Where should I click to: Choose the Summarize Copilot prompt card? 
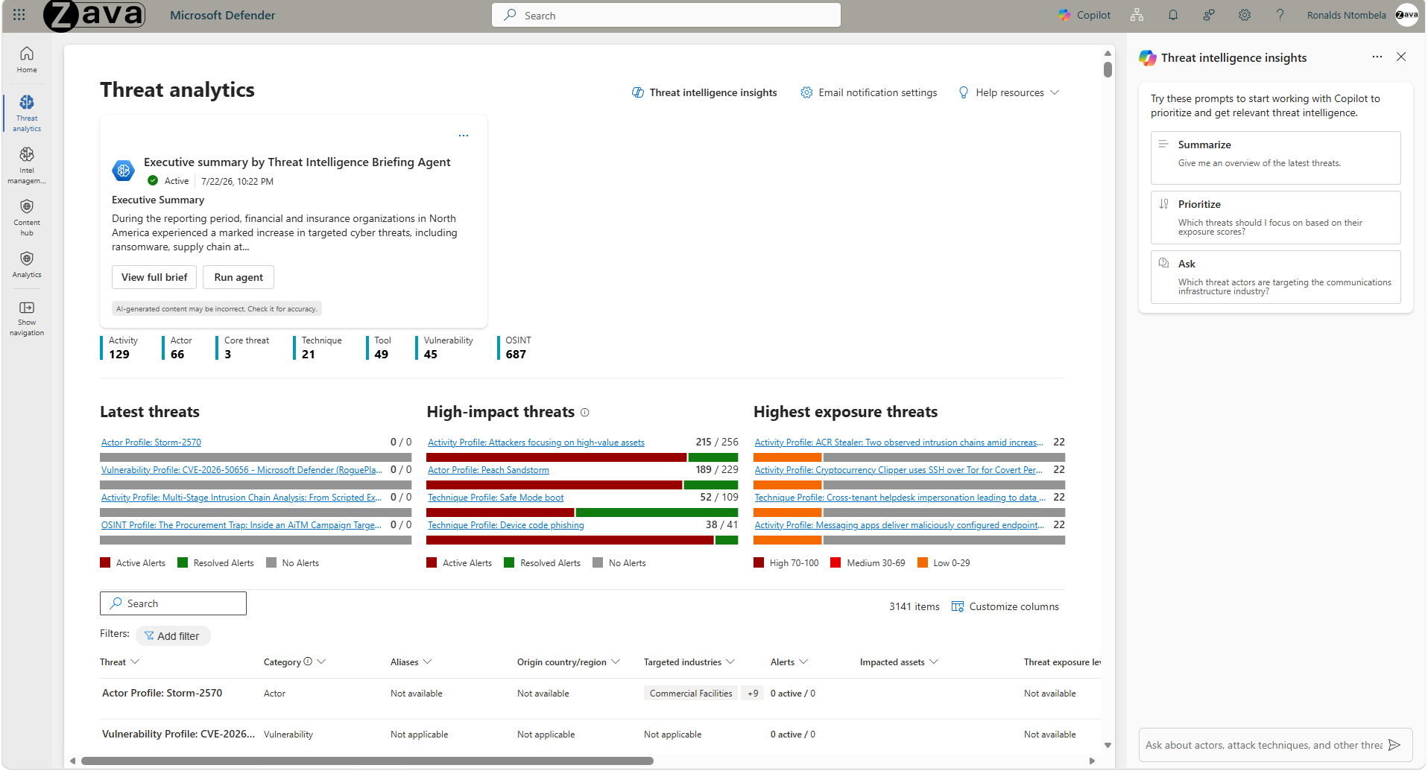[x=1275, y=158]
